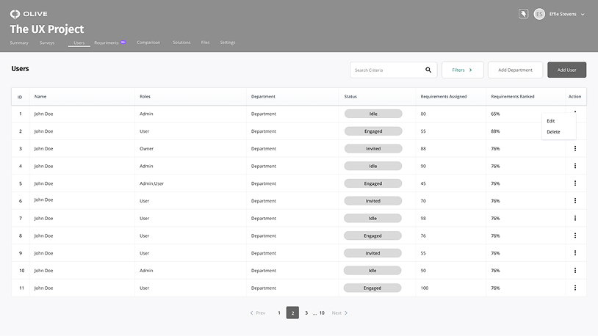Screen dimensions: 598x336
Task: Click the Olive logo icon
Action: pyautogui.click(x=15, y=14)
